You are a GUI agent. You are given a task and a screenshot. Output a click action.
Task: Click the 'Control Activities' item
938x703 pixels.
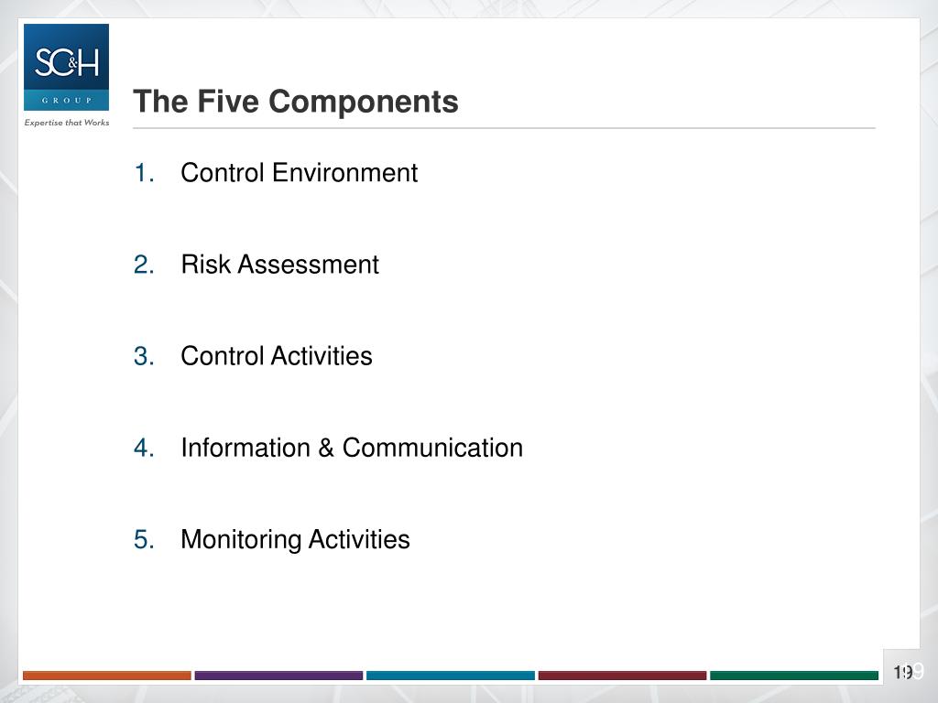coord(277,356)
